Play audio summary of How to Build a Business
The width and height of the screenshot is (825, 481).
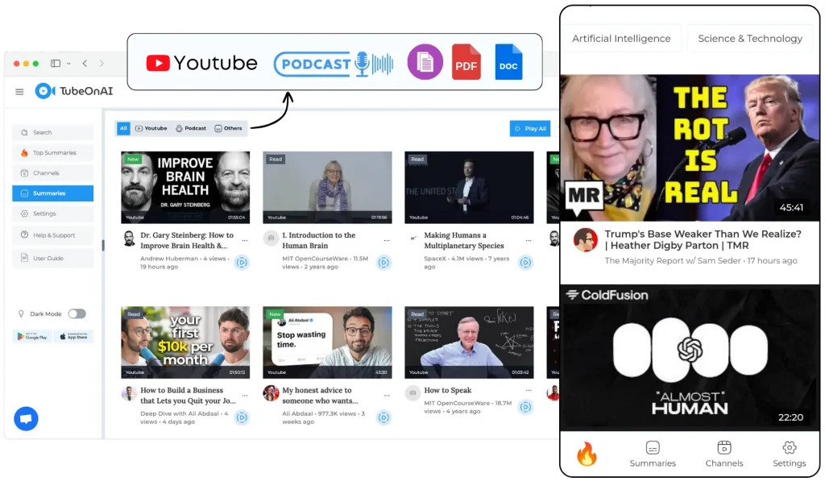coord(242,417)
